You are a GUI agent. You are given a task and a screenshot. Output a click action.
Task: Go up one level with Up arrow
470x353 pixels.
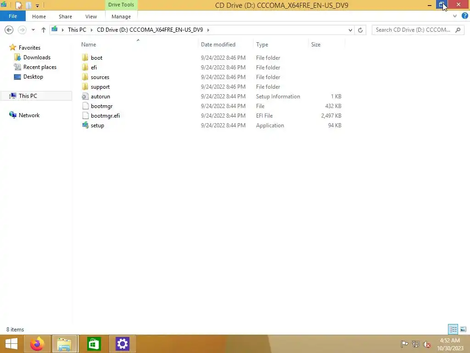pyautogui.click(x=44, y=30)
